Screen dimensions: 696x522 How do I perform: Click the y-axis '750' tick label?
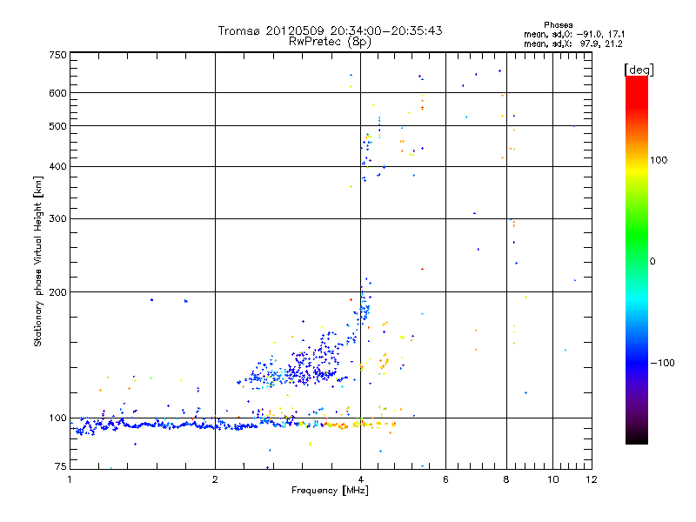tap(57, 55)
